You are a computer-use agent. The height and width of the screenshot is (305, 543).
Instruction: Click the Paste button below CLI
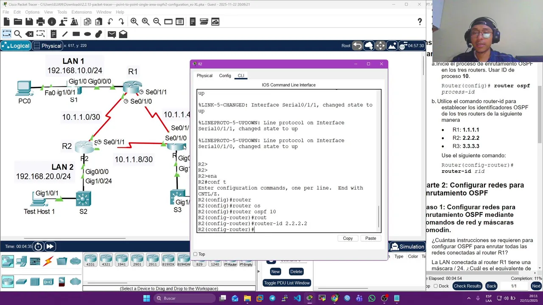(x=371, y=238)
